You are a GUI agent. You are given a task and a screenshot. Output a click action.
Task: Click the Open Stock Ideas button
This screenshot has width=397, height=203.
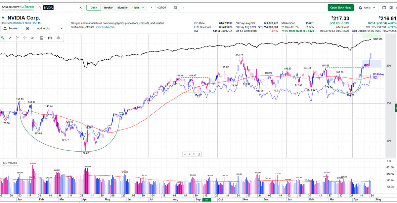(341, 8)
